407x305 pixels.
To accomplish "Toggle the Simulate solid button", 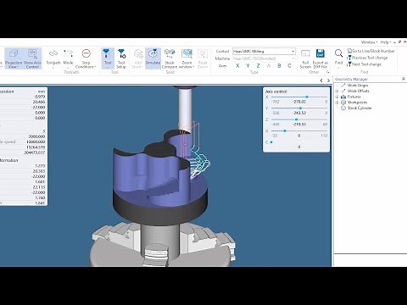I will click(153, 58).
